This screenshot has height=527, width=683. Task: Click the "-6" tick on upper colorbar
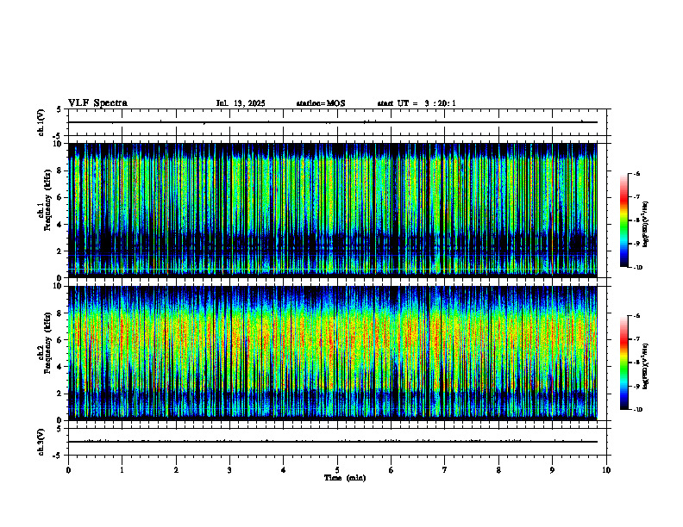click(636, 174)
